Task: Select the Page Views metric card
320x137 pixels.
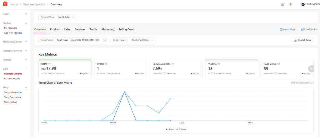Action: 287,69
